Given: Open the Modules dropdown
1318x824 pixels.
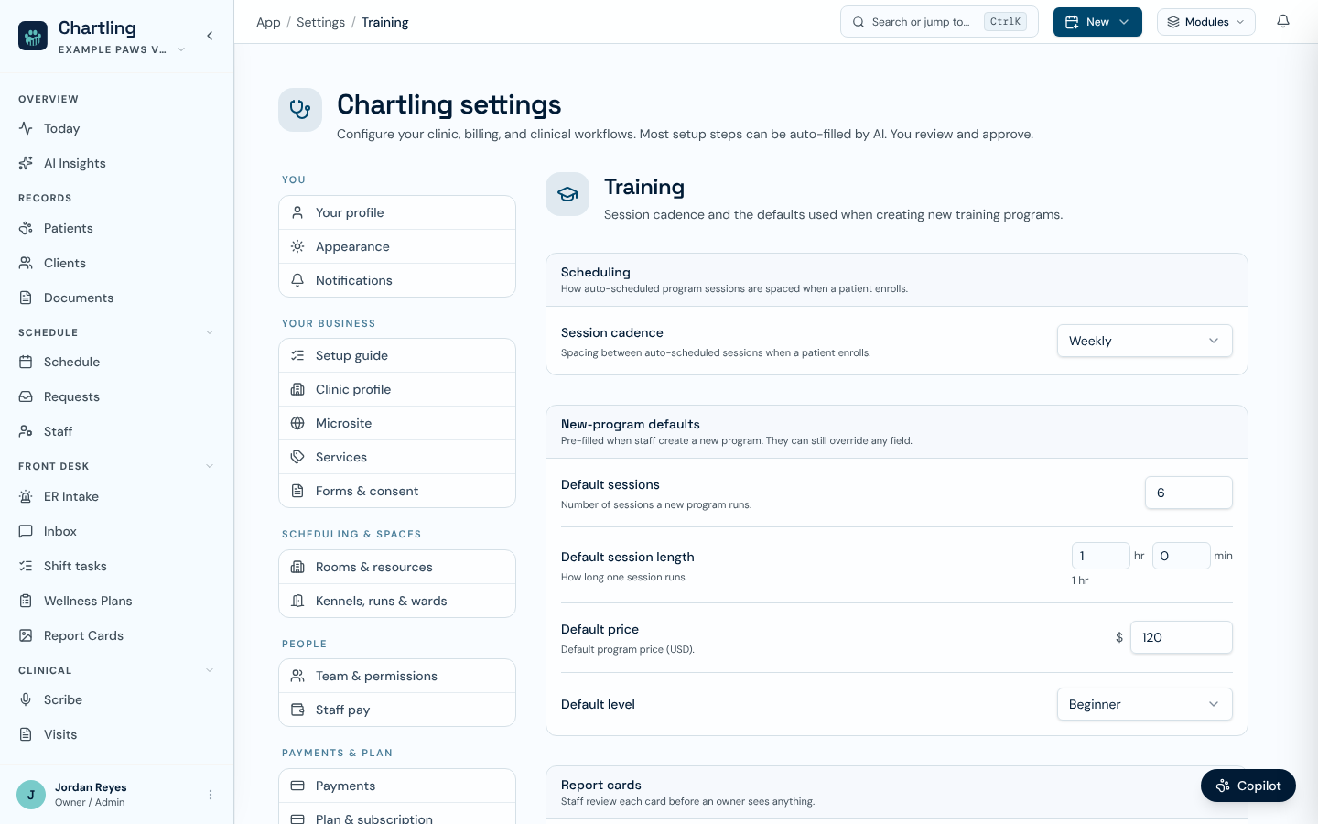Looking at the screenshot, I should point(1206,22).
